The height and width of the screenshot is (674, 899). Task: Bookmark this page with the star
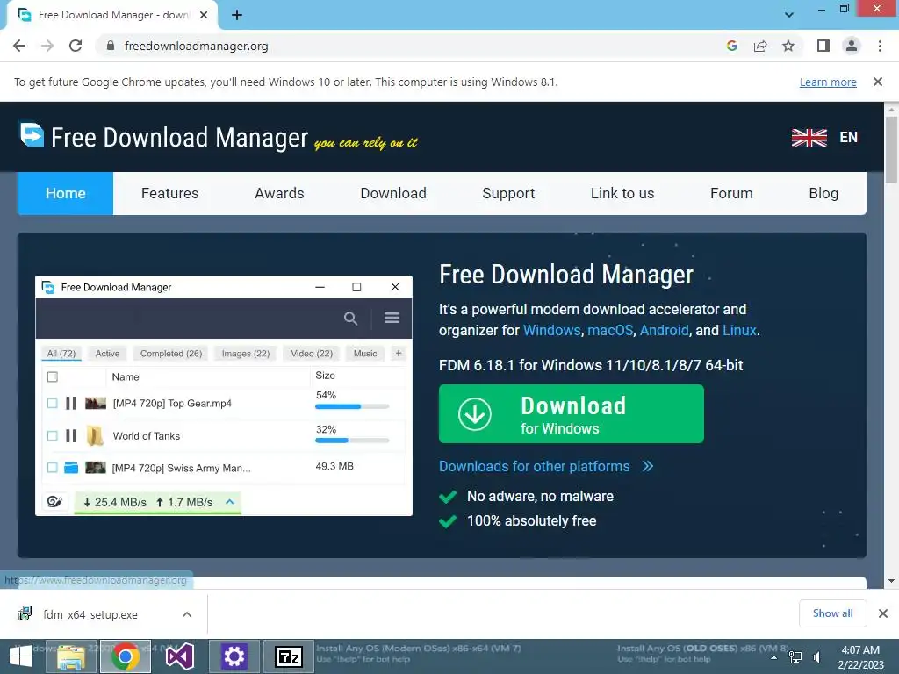click(x=788, y=46)
